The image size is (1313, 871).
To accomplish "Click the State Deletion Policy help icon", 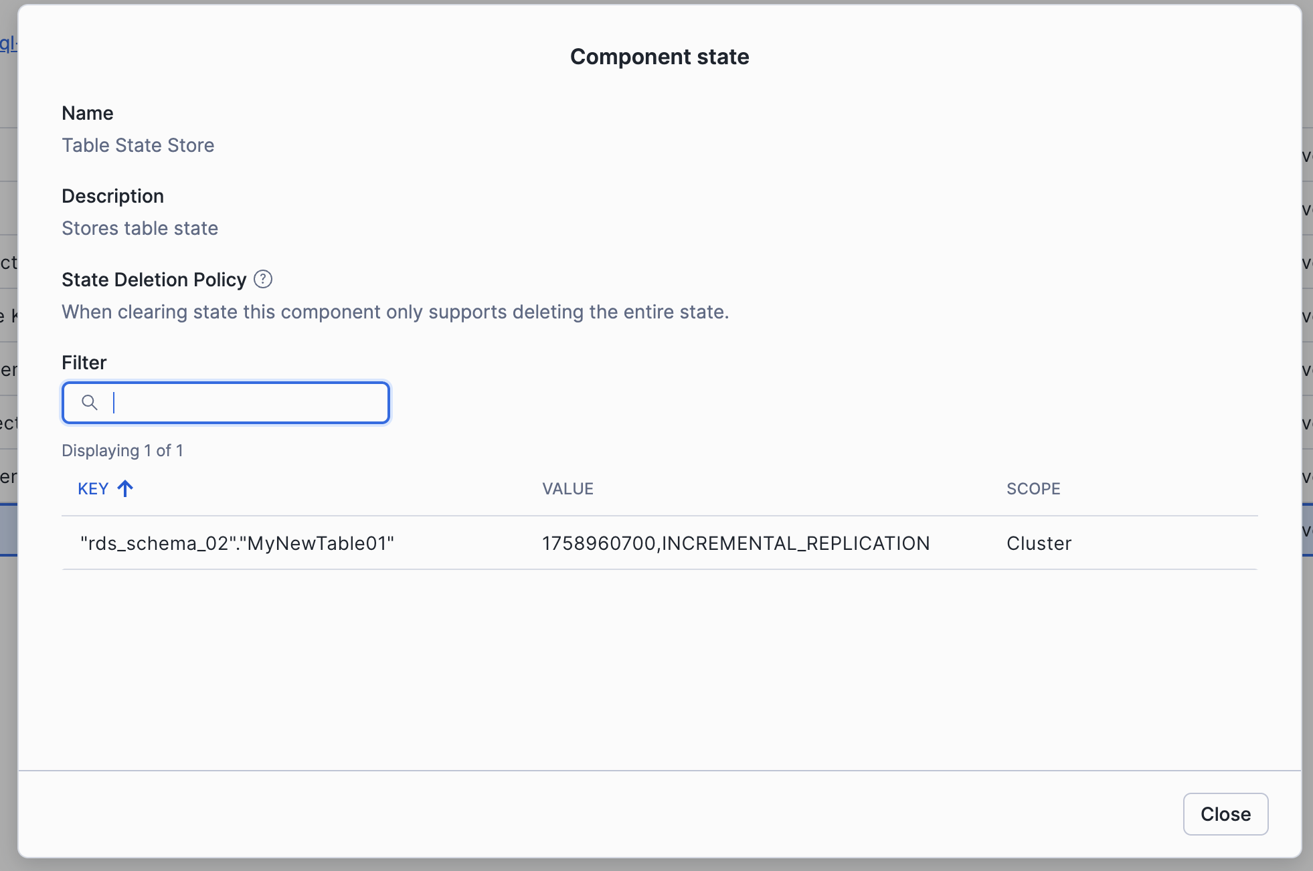I will point(263,279).
